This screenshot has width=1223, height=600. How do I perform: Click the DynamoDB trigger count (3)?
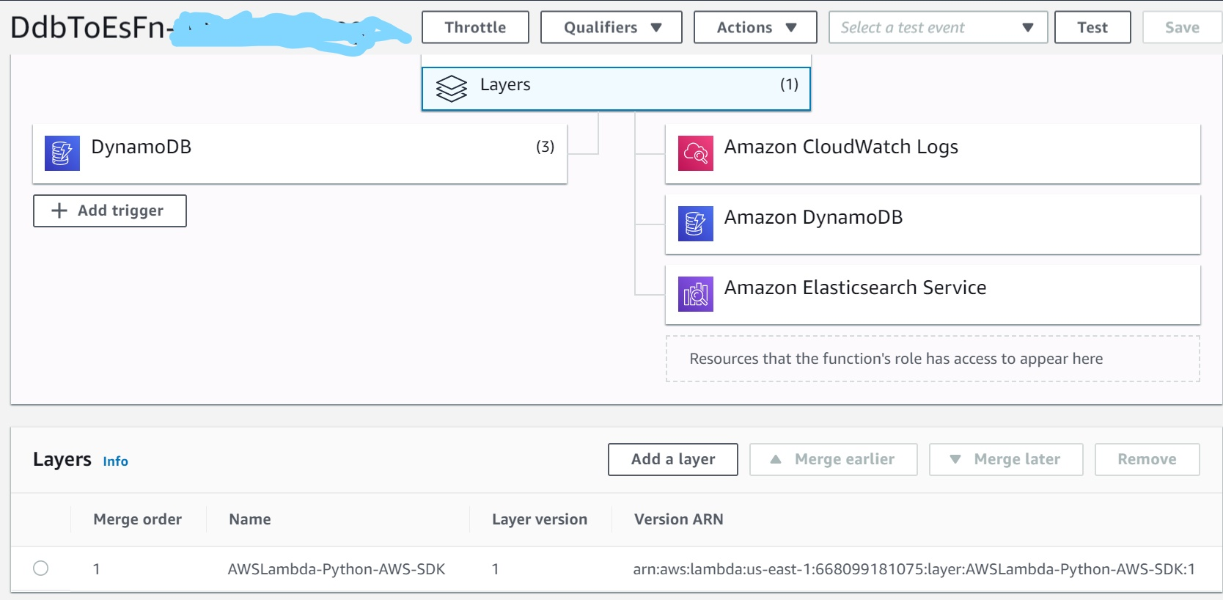click(545, 147)
